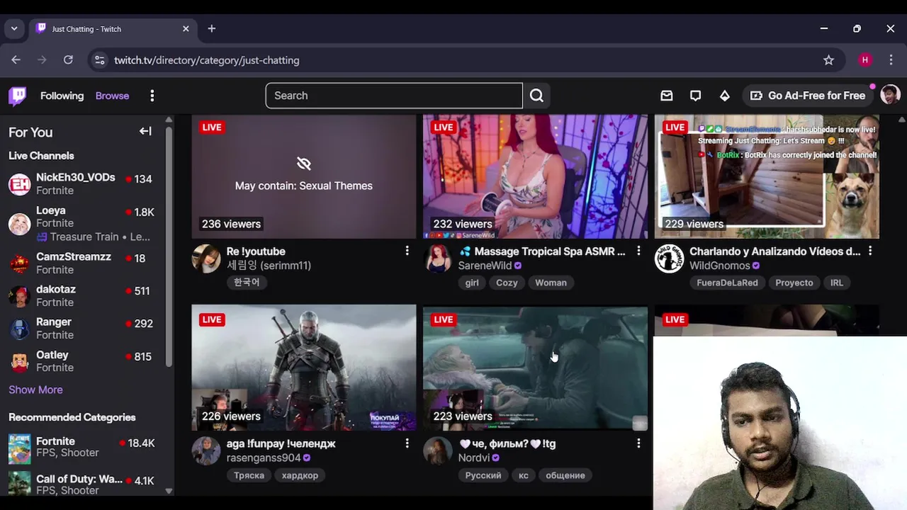Image resolution: width=907 pixels, height=510 pixels.
Task: Open options for Massage Tropical Spa stream
Action: [638, 251]
